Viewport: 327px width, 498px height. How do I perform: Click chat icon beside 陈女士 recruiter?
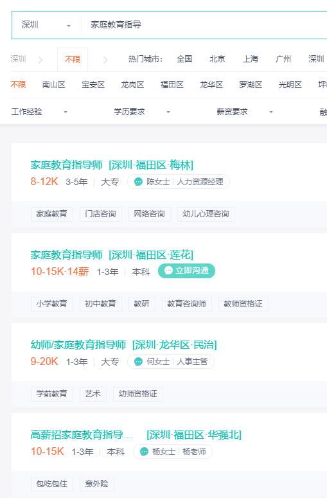(138, 182)
